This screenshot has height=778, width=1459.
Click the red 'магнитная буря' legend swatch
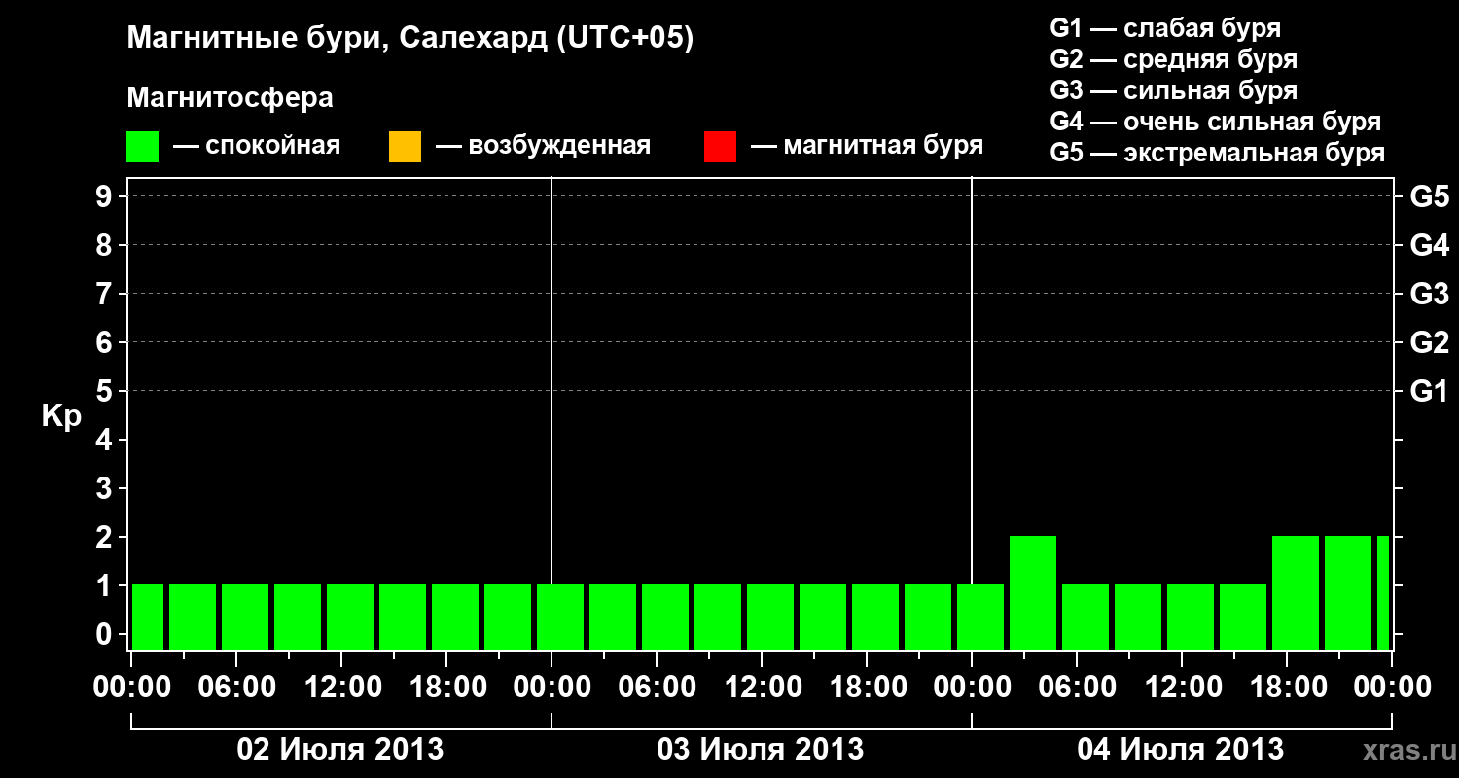[x=720, y=147]
